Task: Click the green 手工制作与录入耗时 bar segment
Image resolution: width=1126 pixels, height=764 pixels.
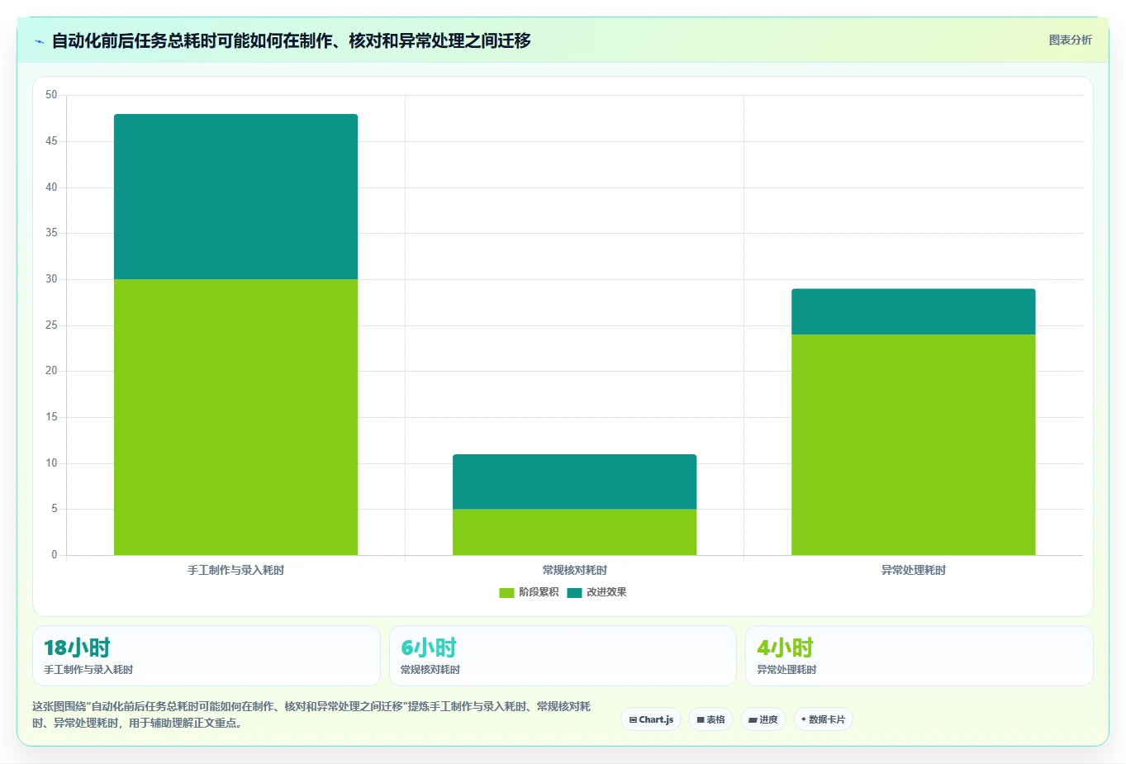Action: coord(235,417)
